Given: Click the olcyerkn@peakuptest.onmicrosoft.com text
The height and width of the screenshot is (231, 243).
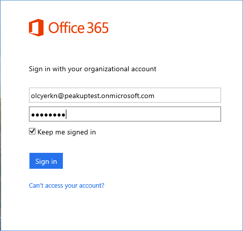Looking at the screenshot, I should 93,96.
